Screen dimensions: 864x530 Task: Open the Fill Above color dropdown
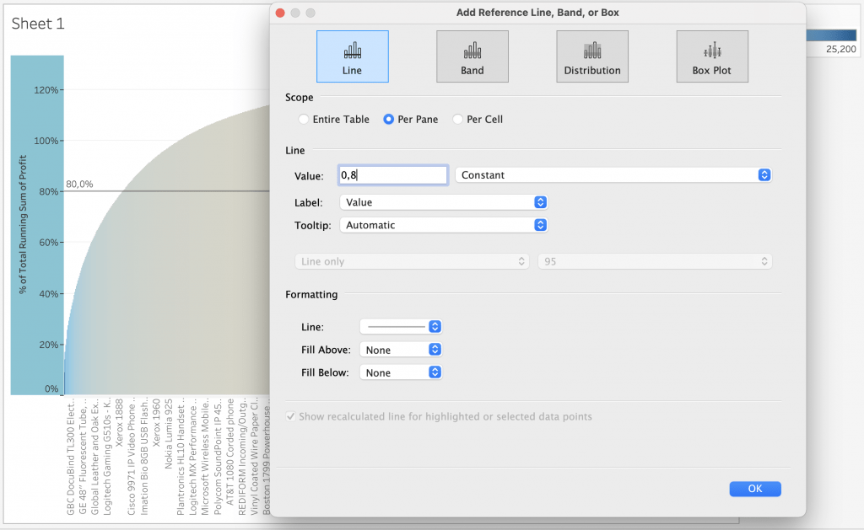(x=401, y=349)
